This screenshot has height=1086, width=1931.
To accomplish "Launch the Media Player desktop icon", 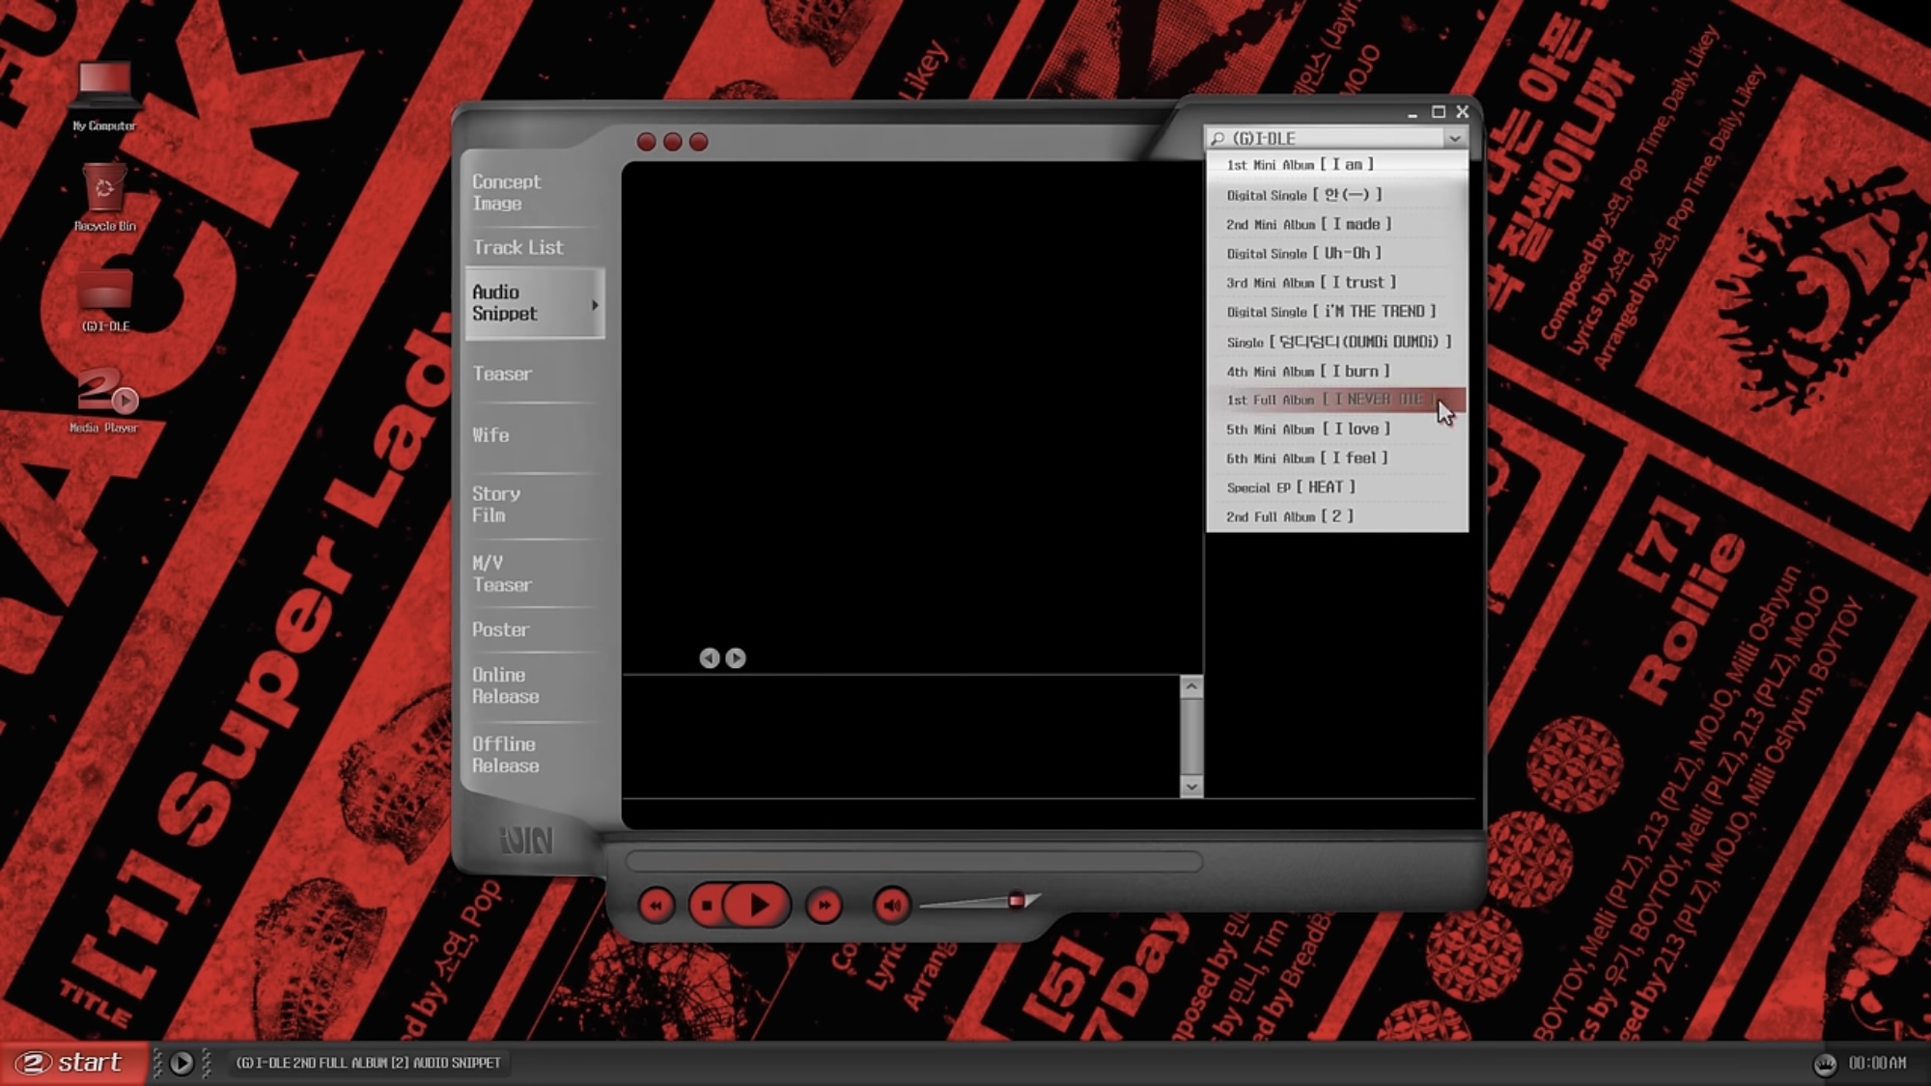I will click(104, 400).
